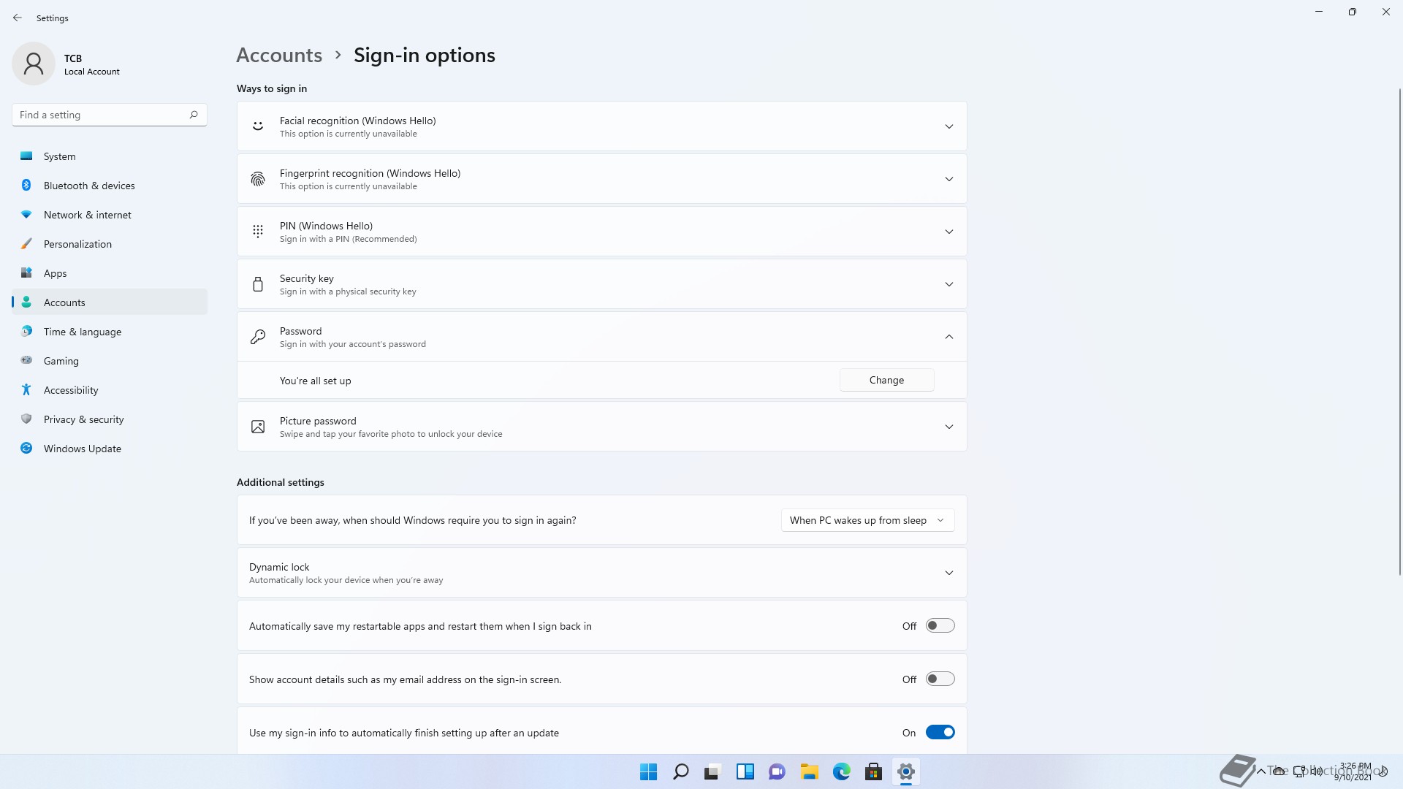Expand Fingerprint recognition chevron
Viewport: 1403px width, 789px height.
point(949,179)
